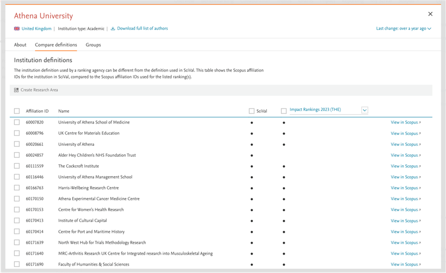This screenshot has height=273, width=446.
Task: View Faculty of Humanities & Social Sciences in Scopus
Action: [x=405, y=265]
